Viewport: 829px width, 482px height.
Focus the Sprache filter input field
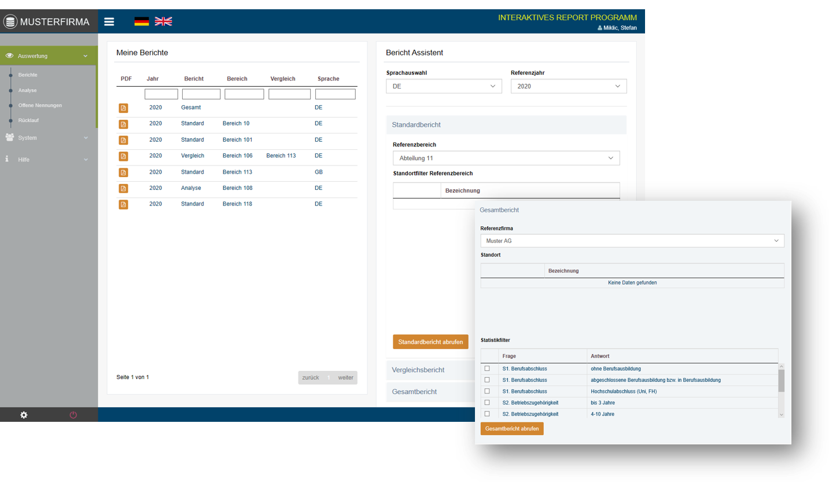click(x=336, y=94)
